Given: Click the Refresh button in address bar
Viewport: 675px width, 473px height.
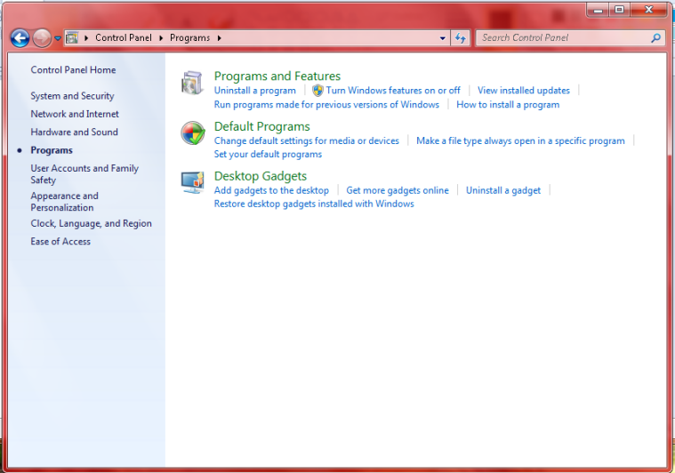Looking at the screenshot, I should click(x=460, y=38).
